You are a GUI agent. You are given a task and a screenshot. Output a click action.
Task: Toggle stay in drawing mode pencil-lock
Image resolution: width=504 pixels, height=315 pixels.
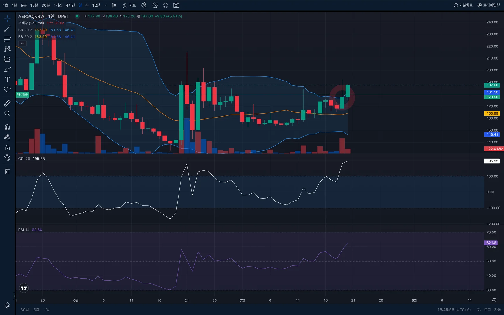click(7, 137)
